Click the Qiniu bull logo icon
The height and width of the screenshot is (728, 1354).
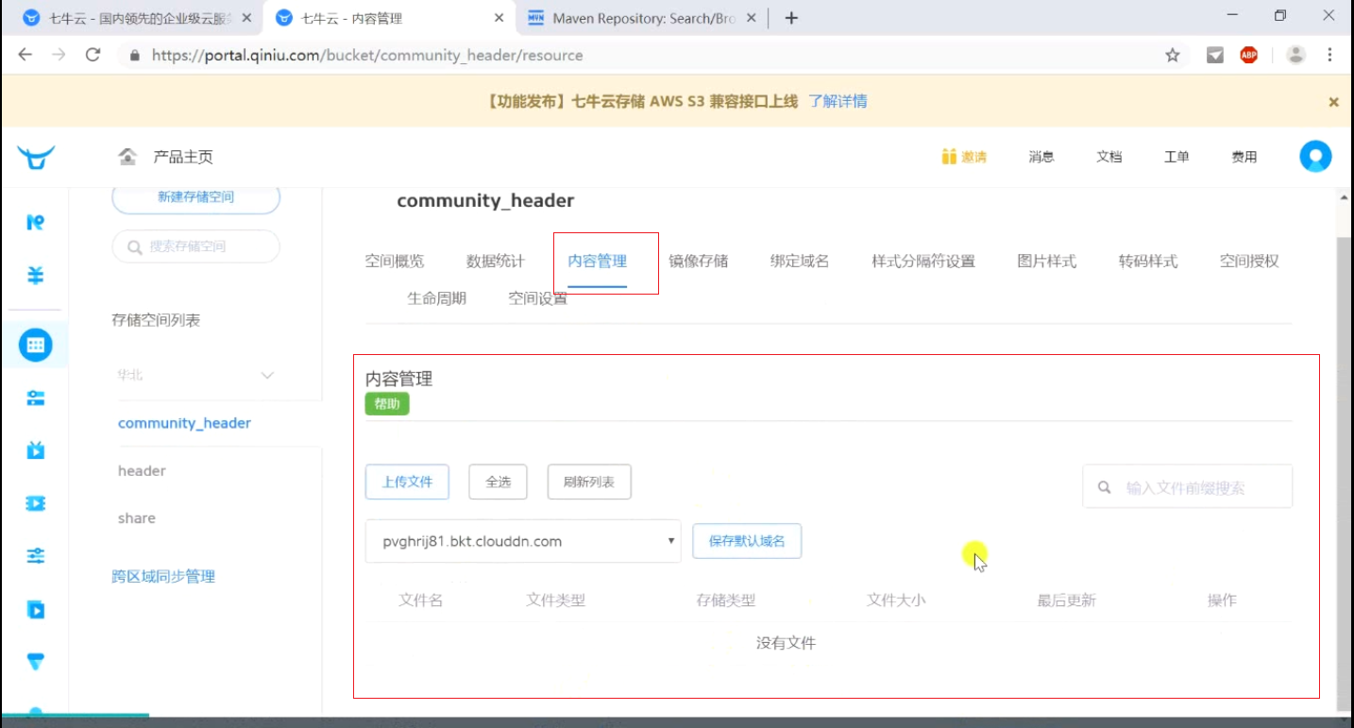pyautogui.click(x=36, y=157)
